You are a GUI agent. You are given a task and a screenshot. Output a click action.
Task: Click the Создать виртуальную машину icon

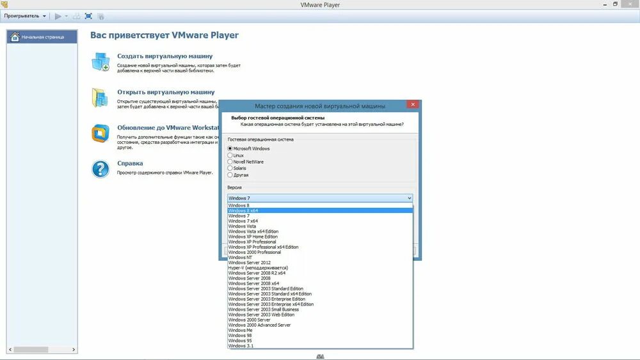coord(101,61)
